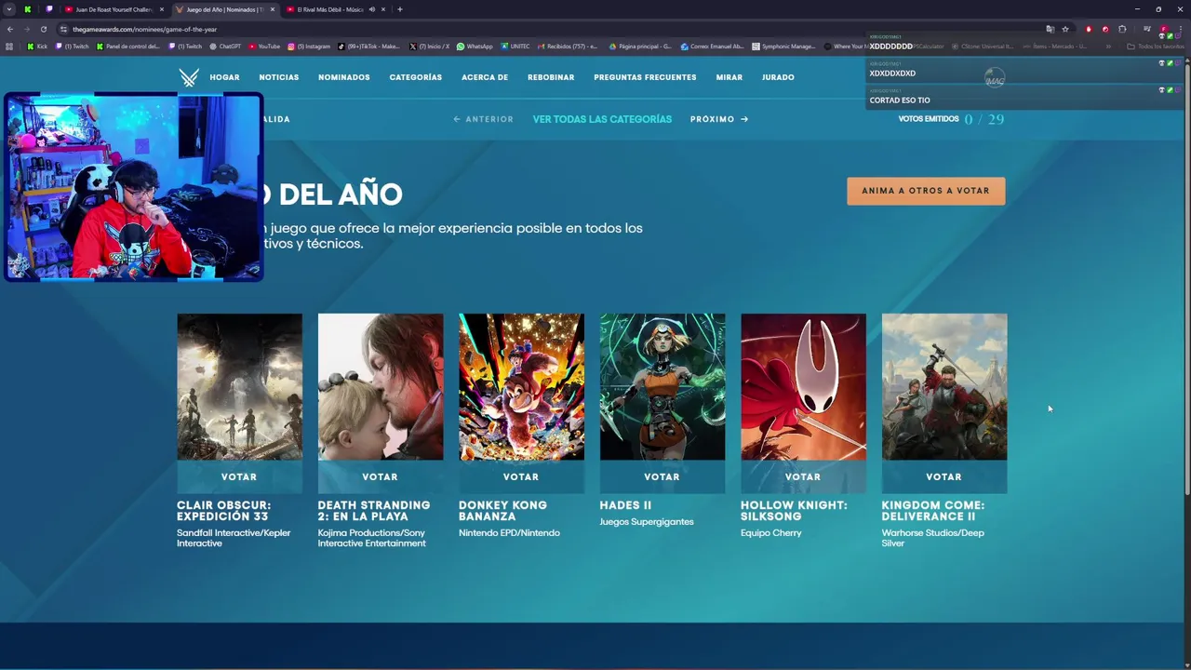Click VER TODAS LAS CATEGORÍAS link
Viewport: 1191px width, 670px height.
[602, 119]
